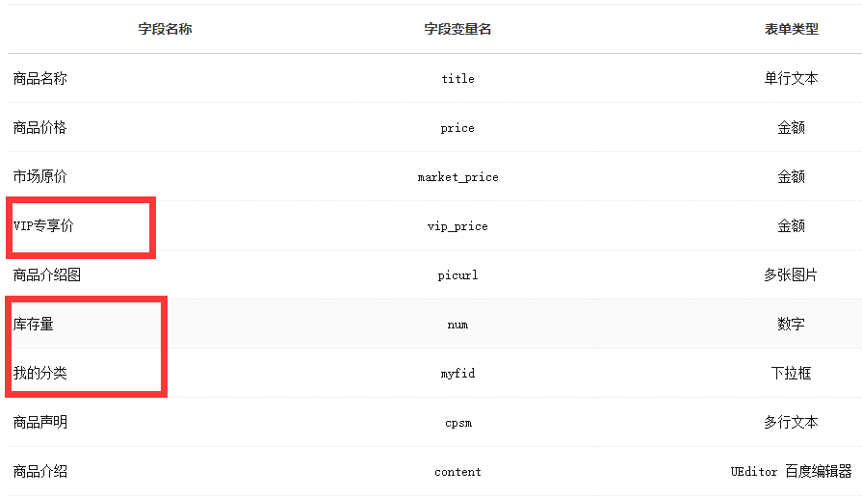Select the 多张图片 form type cell
Image resolution: width=862 pixels, height=496 pixels.
point(791,275)
